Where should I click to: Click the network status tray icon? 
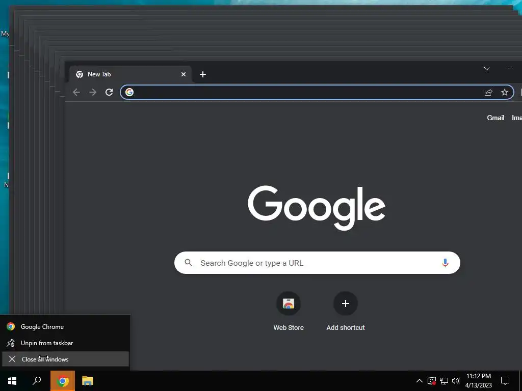[444, 381]
